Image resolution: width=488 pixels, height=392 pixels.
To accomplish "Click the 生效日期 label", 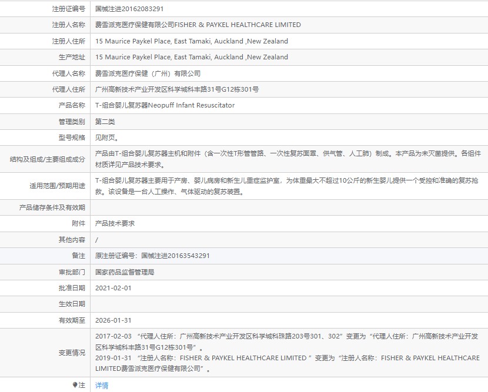I will pyautogui.click(x=72, y=304).
